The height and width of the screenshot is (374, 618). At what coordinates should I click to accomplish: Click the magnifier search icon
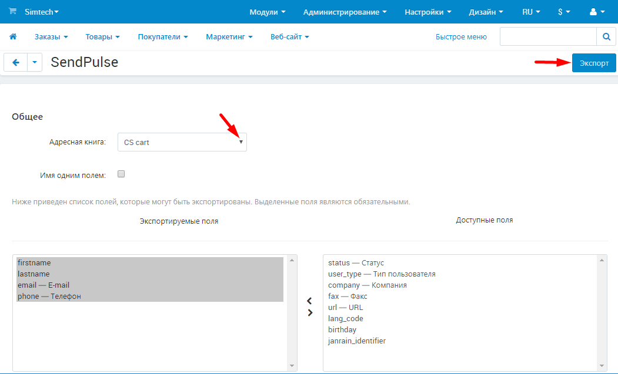(x=606, y=36)
